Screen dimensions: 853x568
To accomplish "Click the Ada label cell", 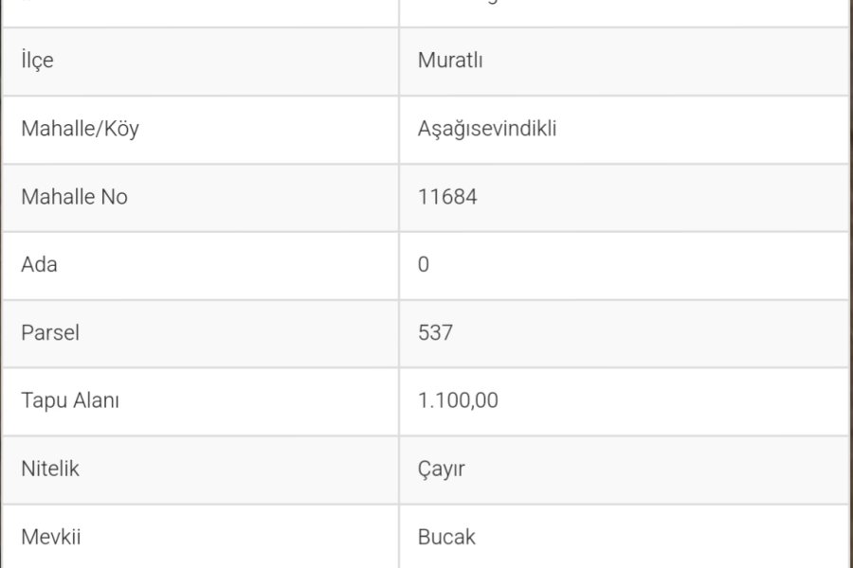I will click(200, 265).
